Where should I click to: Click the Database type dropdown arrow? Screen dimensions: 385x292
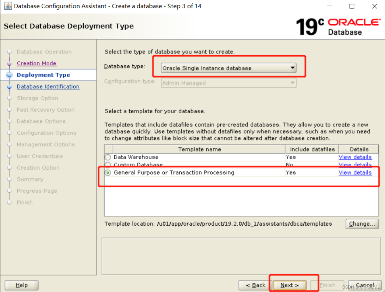[292, 68]
